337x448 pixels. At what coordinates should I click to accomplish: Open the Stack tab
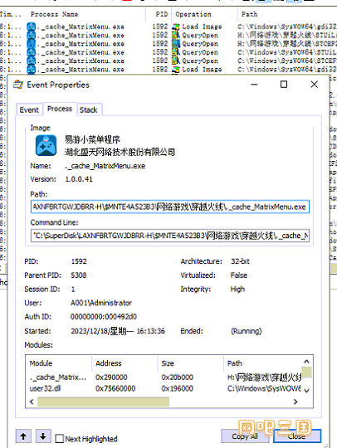click(88, 110)
